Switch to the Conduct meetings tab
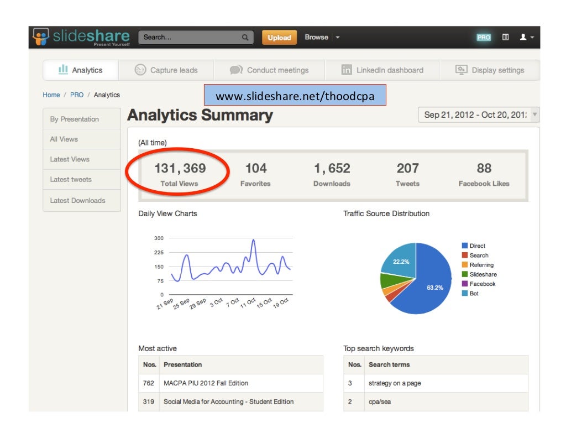 [269, 70]
